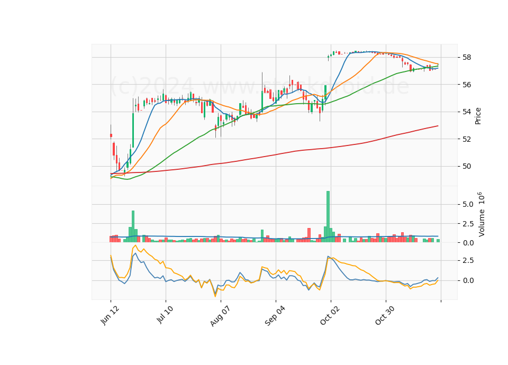Select the 56 price axis tick label
The height and width of the screenshot is (365, 508).
(467, 85)
